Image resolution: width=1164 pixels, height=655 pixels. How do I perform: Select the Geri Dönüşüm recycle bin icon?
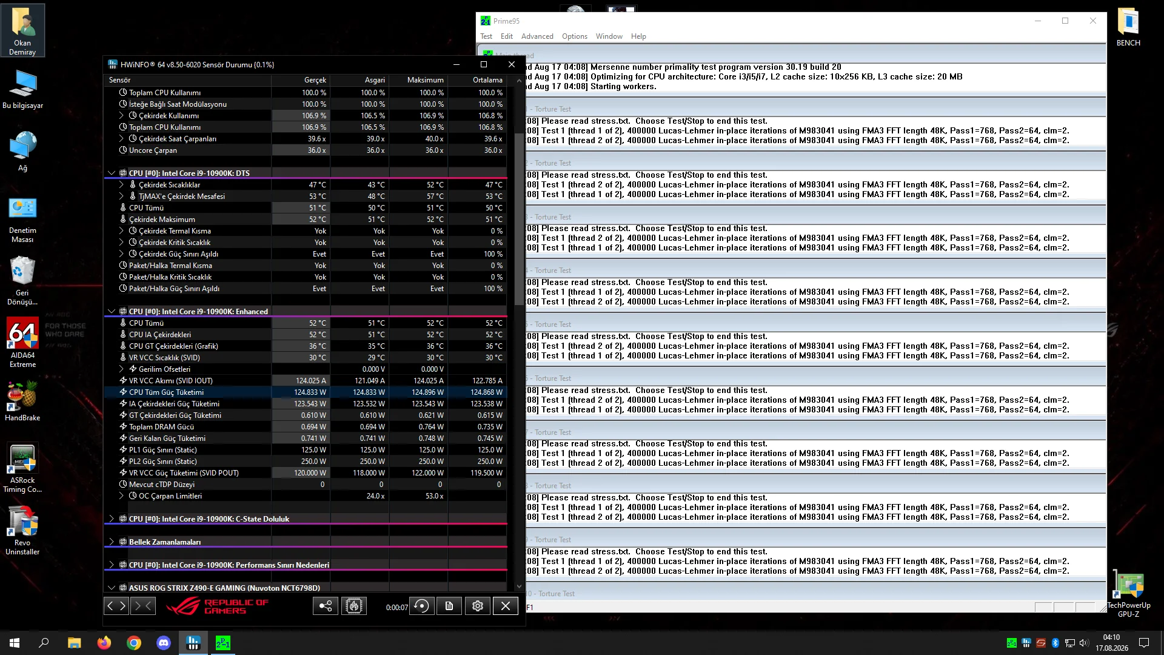[x=22, y=281]
